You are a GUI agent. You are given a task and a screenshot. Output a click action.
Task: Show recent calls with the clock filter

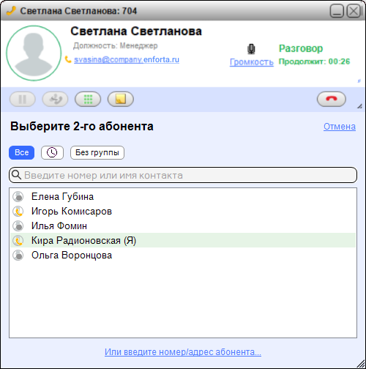point(52,153)
